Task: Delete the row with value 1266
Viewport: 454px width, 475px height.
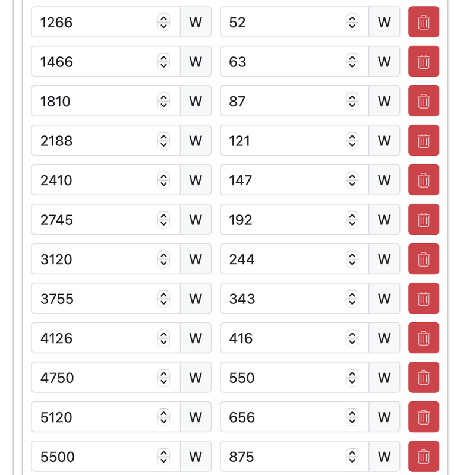Action: (423, 22)
